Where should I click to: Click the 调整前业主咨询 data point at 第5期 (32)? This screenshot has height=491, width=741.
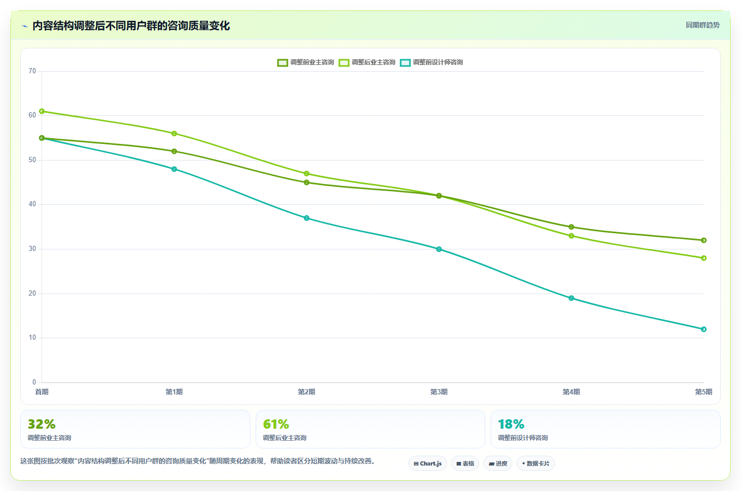(x=704, y=240)
